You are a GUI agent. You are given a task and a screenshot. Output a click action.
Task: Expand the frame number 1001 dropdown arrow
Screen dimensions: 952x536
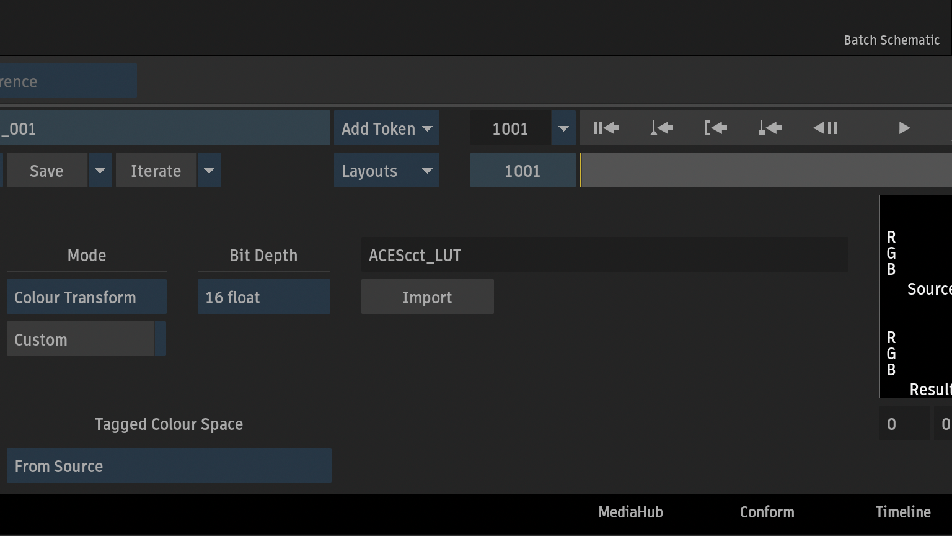pyautogui.click(x=563, y=128)
